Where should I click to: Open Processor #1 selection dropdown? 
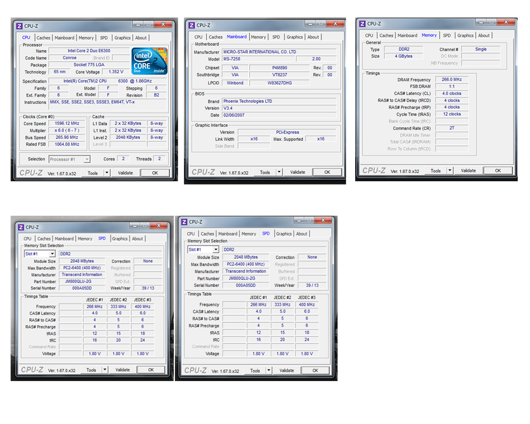point(87,159)
